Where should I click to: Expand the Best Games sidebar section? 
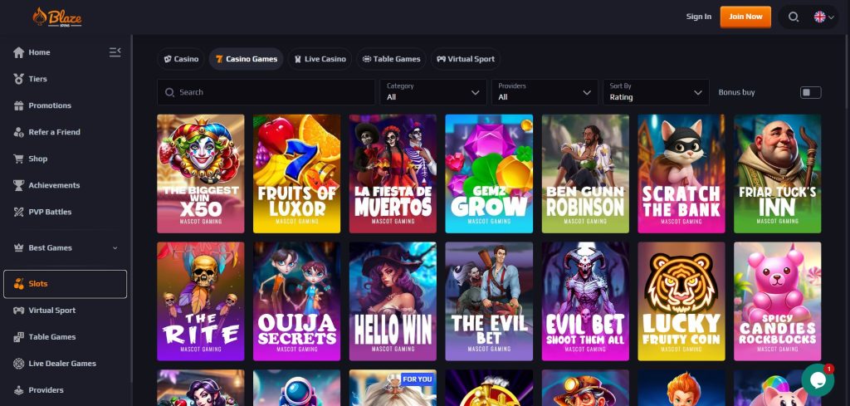pyautogui.click(x=65, y=247)
